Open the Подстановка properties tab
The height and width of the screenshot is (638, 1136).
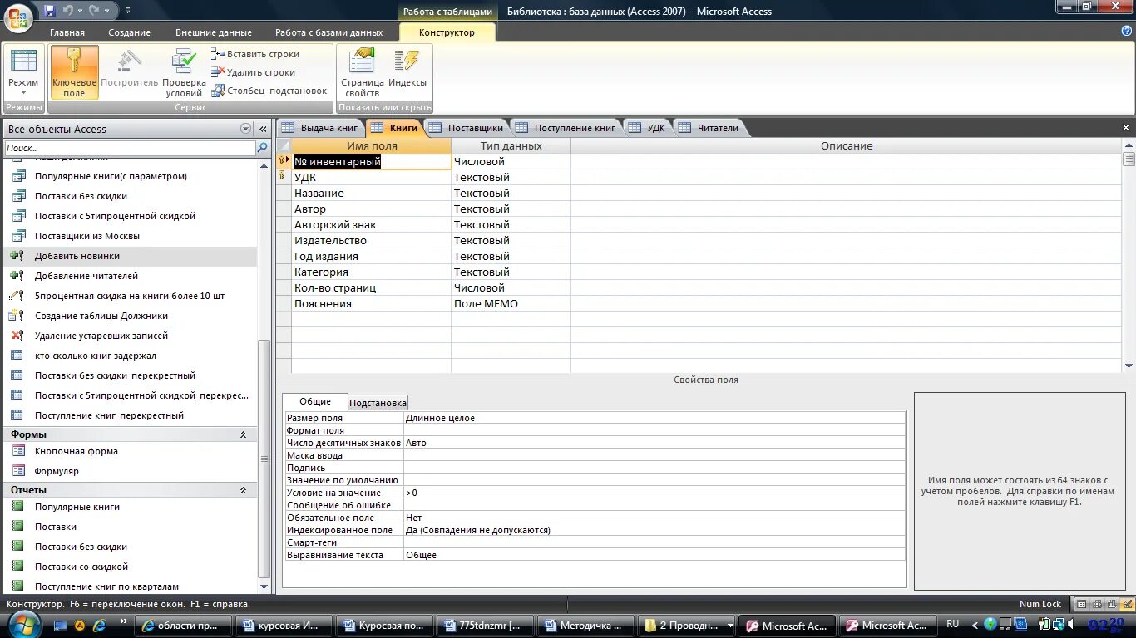click(x=378, y=403)
